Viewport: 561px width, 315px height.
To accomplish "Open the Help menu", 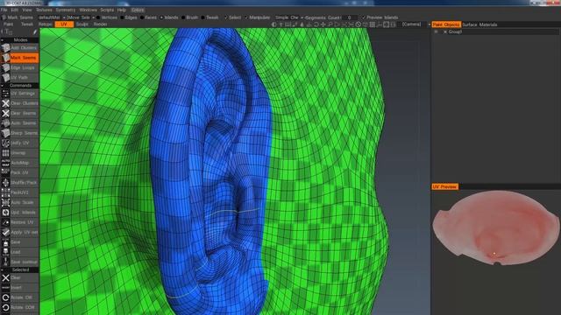I will (x=122, y=10).
